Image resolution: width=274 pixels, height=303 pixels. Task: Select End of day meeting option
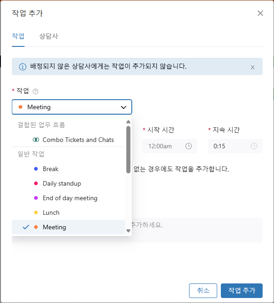pyautogui.click(x=68, y=198)
